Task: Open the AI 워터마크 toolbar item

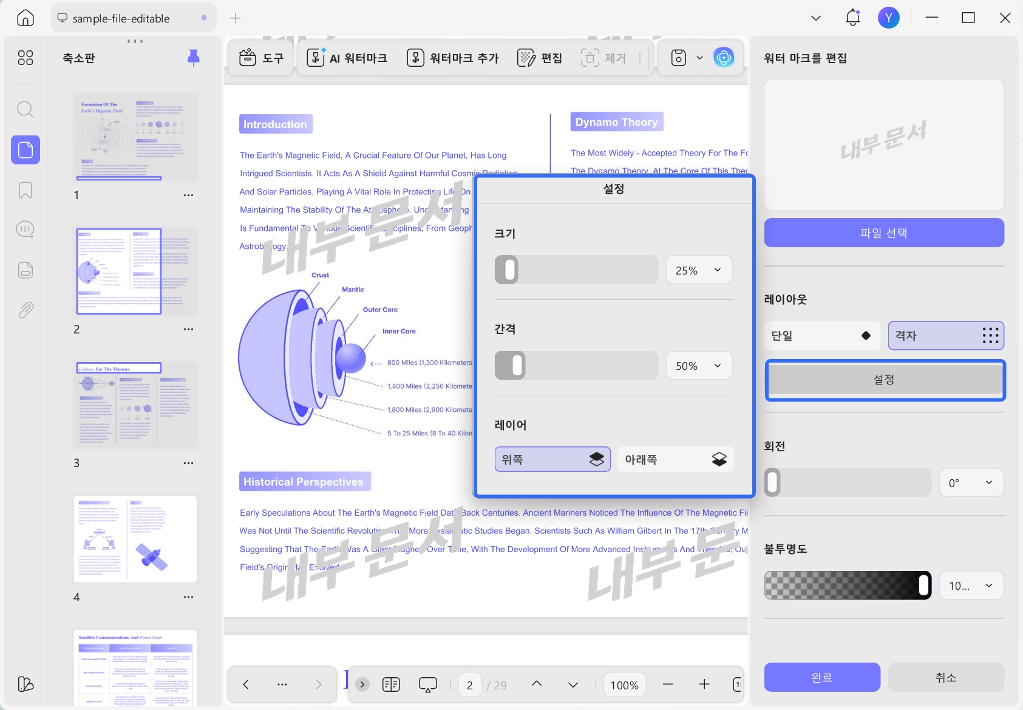Action: tap(347, 58)
